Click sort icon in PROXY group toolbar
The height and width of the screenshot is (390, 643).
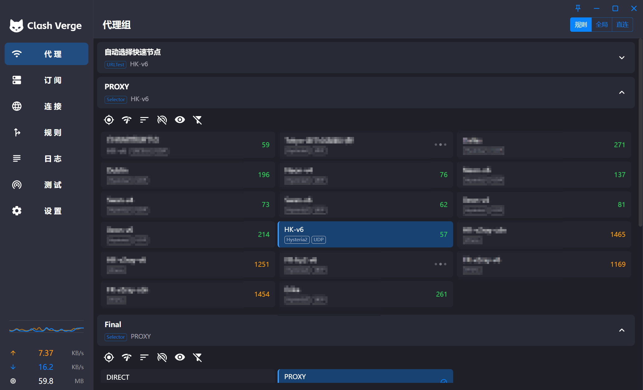[144, 120]
